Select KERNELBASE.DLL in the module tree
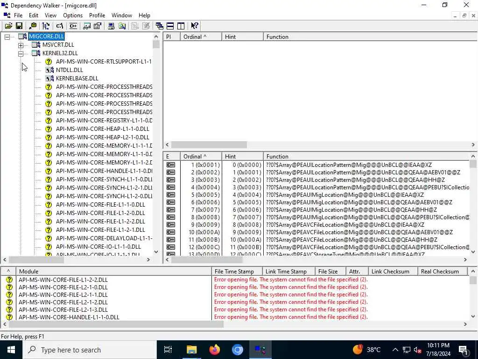 (x=77, y=79)
